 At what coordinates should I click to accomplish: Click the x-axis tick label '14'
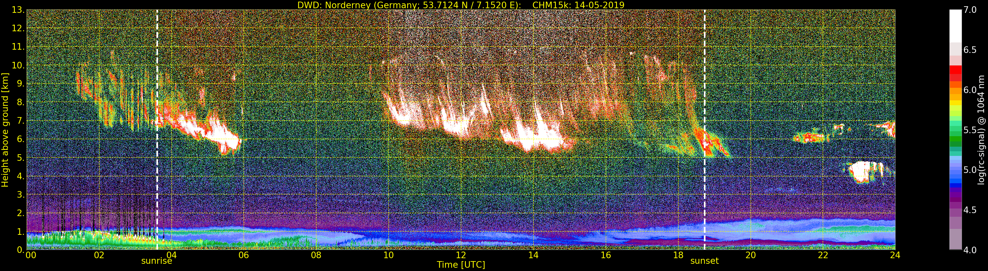(533, 255)
